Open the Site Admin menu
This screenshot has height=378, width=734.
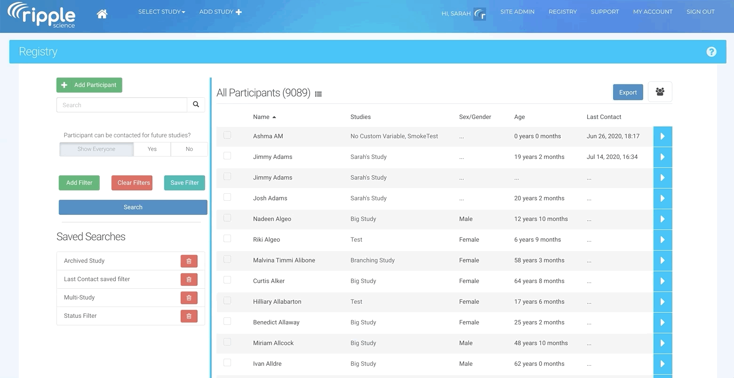[x=517, y=12]
